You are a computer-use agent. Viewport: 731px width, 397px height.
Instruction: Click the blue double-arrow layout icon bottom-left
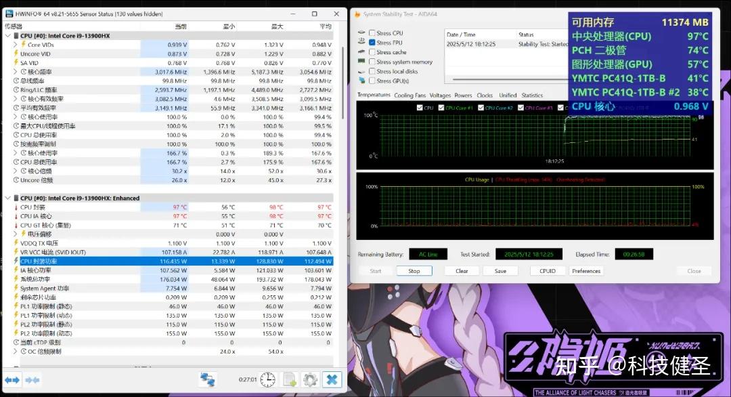(12, 380)
